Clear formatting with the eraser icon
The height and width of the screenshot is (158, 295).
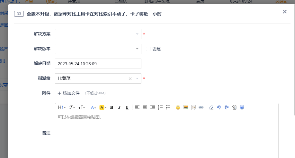pos(211,107)
